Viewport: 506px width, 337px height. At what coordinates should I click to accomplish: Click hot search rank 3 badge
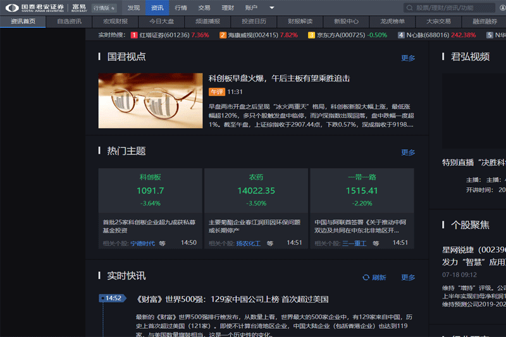click(311, 35)
